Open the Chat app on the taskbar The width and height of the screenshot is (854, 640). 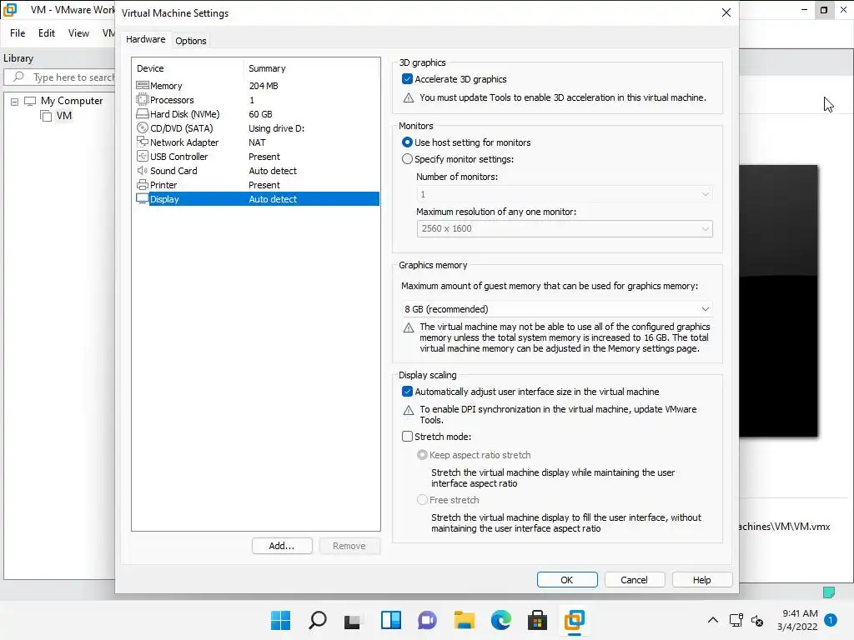[x=427, y=620]
